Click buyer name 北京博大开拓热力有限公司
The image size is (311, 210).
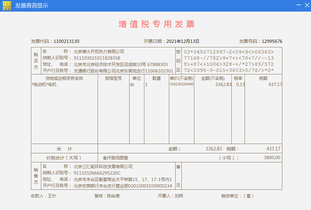pyautogui.click(x=99, y=52)
